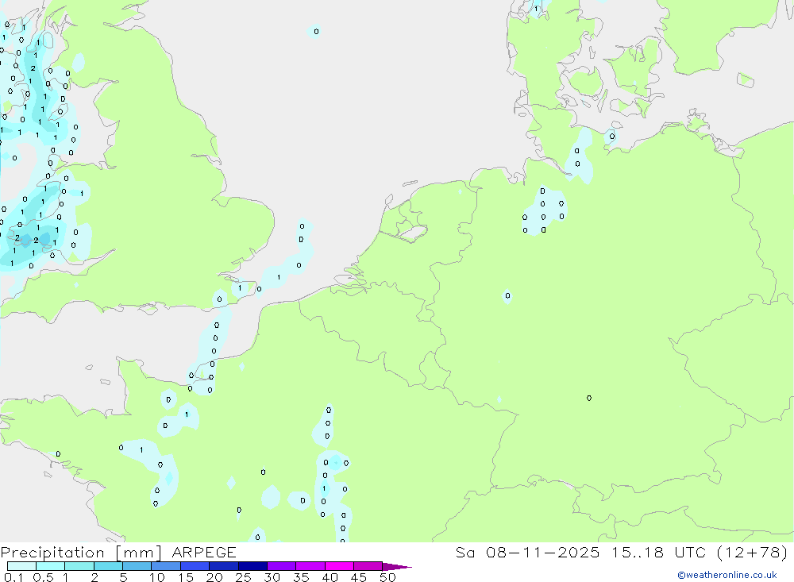Screen dimensions: 794x582
Task: Pick the 45–50 legend swatch
Action: click(368, 566)
